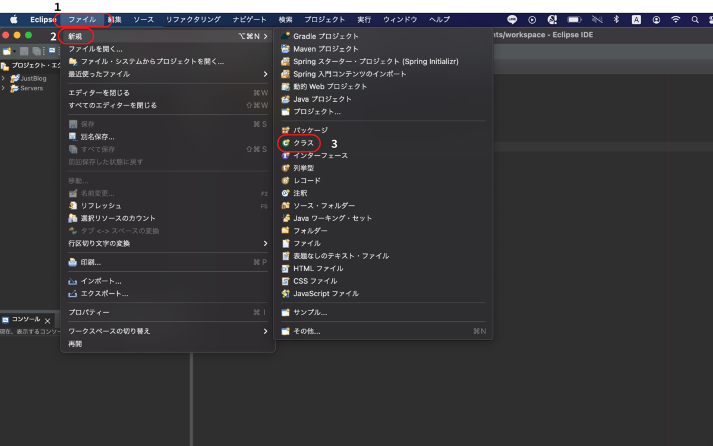
Task: Choose ファイル・システムからプロジェクトを開く...
Action: click(x=168, y=61)
